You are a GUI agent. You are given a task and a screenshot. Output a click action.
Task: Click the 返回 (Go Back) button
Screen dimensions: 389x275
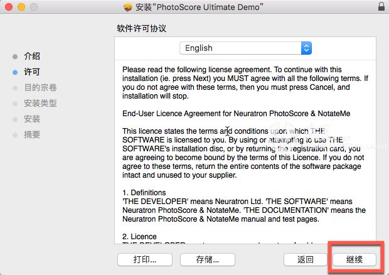[306, 259]
